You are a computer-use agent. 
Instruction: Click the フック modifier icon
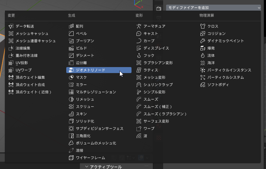pyautogui.click(x=139, y=55)
